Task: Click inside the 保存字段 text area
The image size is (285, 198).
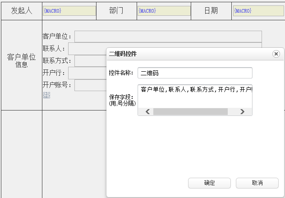Action: (x=195, y=96)
